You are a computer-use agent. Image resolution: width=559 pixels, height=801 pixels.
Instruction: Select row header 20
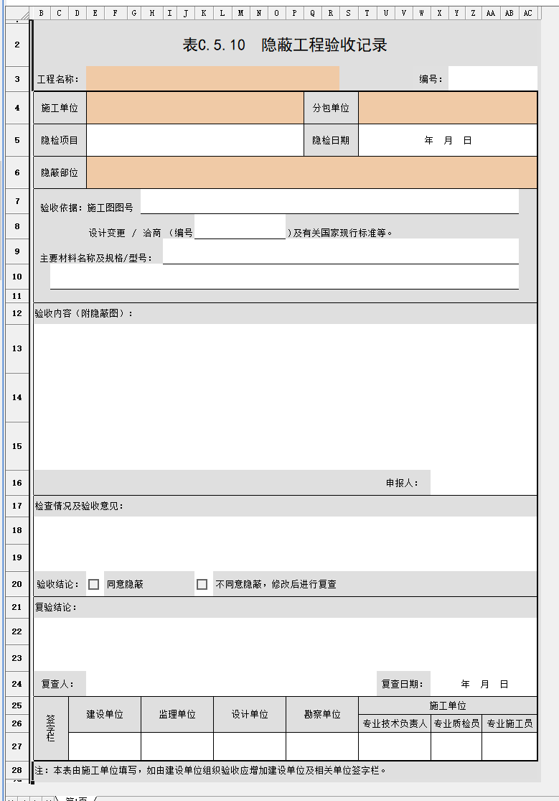(17, 584)
